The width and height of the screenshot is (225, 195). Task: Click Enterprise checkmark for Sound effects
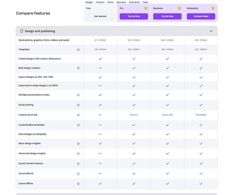[x=201, y=173]
